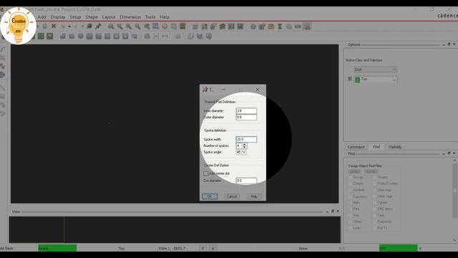Click the I-beam shaped icon in top toolbar
Image resolution: width=458 pixels, height=258 pixels.
point(280,27)
